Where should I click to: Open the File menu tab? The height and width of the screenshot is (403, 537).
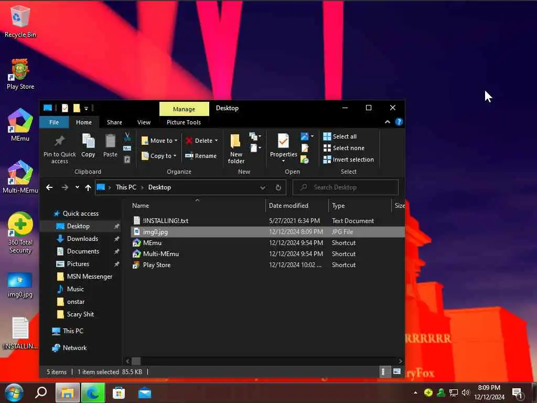(54, 122)
